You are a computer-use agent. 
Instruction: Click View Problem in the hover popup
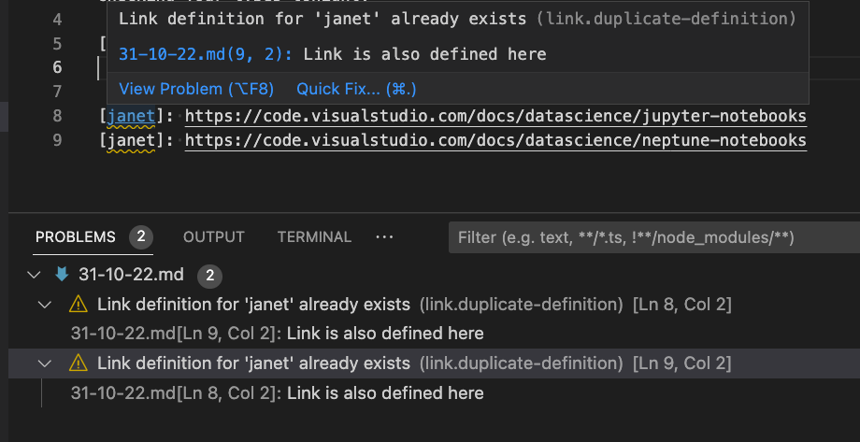click(196, 89)
